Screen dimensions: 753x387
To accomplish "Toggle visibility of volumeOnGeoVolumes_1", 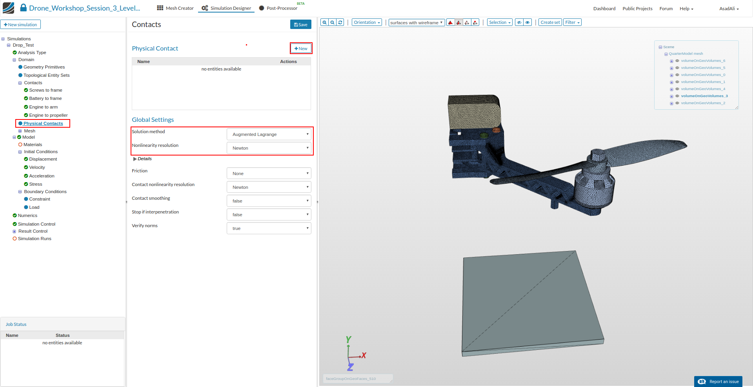I will tap(677, 82).
